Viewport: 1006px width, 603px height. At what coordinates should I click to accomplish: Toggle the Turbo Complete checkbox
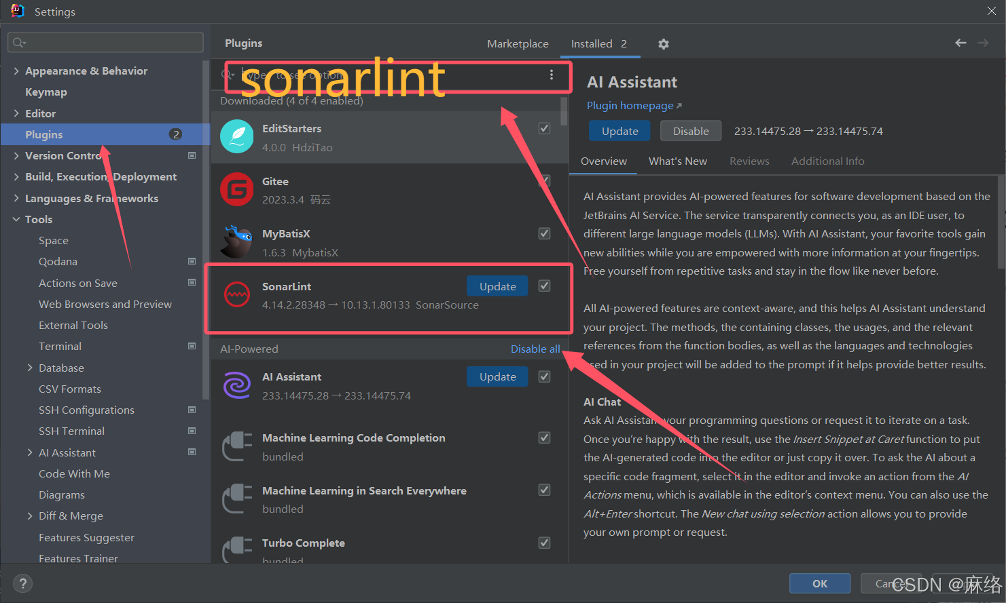(x=544, y=543)
